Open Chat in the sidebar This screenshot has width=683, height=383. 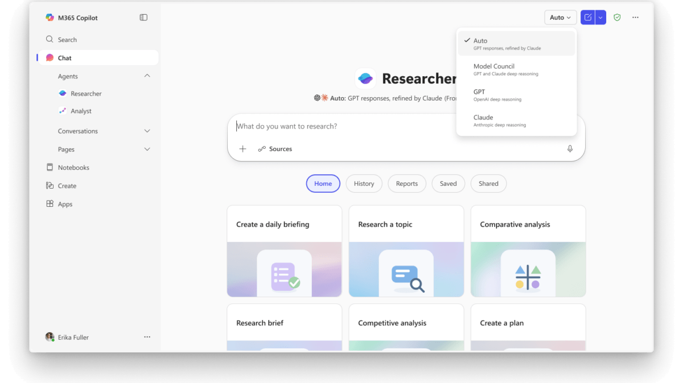(98, 58)
